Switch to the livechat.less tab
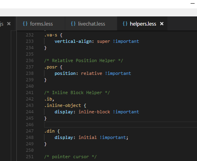Image resolution: width=197 pixels, height=161 pixels. (x=91, y=24)
